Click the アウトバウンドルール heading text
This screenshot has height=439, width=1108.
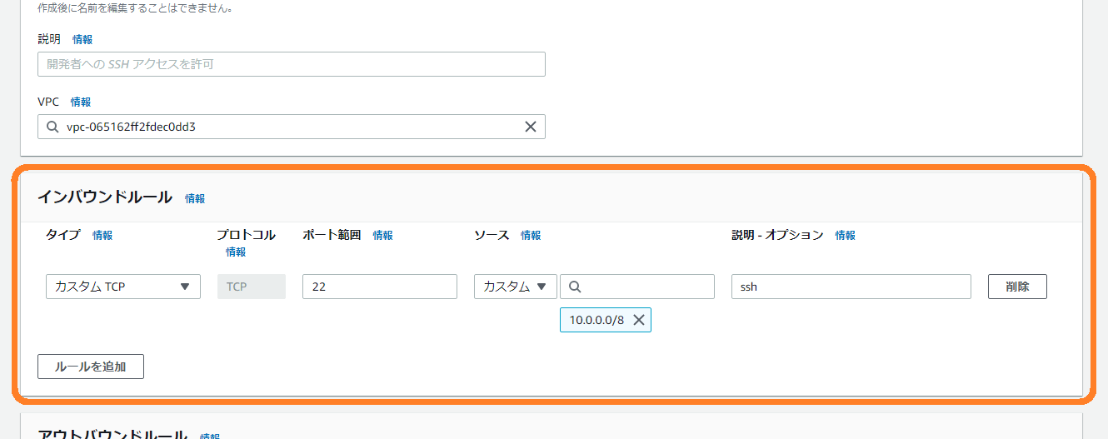pyautogui.click(x=112, y=434)
